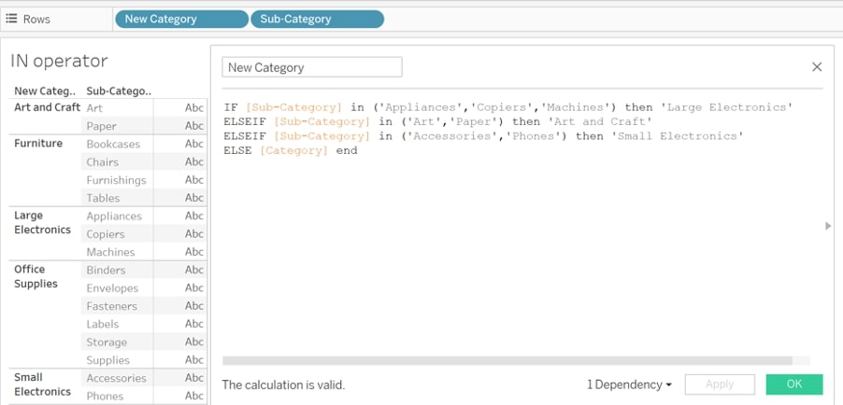Click the Phones sub-category row
Viewport: 843px width, 405px height.
117,396
